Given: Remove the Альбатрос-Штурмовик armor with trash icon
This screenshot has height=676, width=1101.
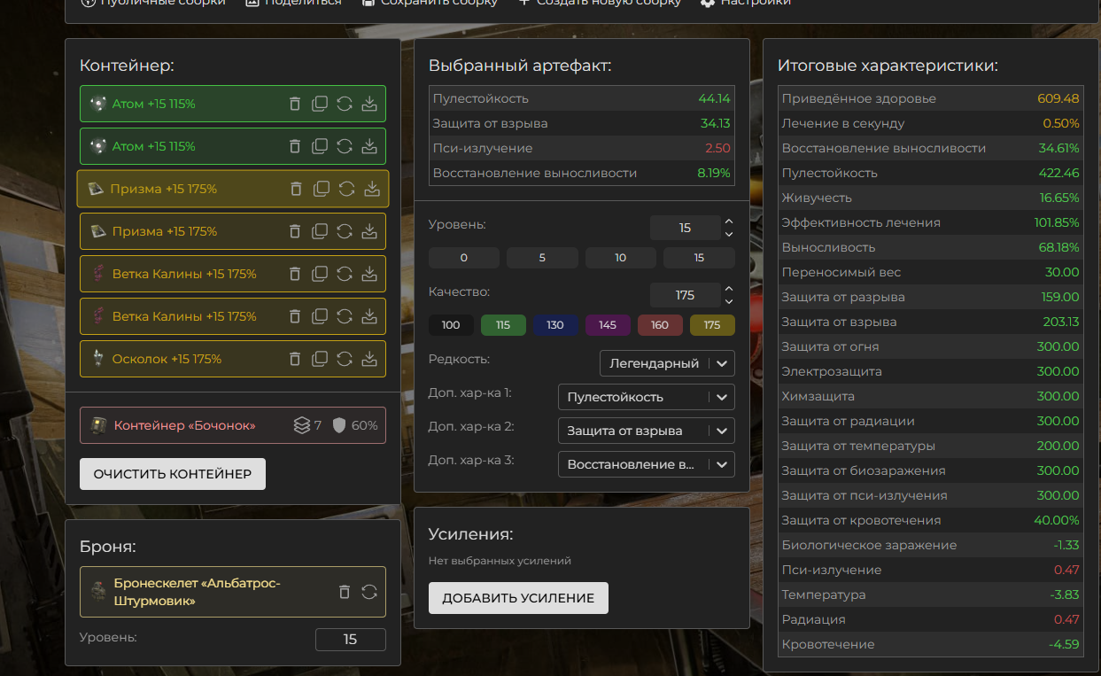Looking at the screenshot, I should point(345,592).
